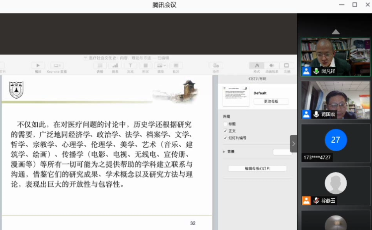Viewport: 372px width, 230px height.
Task: Collapse participant panel with side arrow handle
Action: [x=294, y=144]
